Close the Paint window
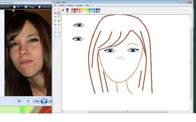 (x=190, y=2)
